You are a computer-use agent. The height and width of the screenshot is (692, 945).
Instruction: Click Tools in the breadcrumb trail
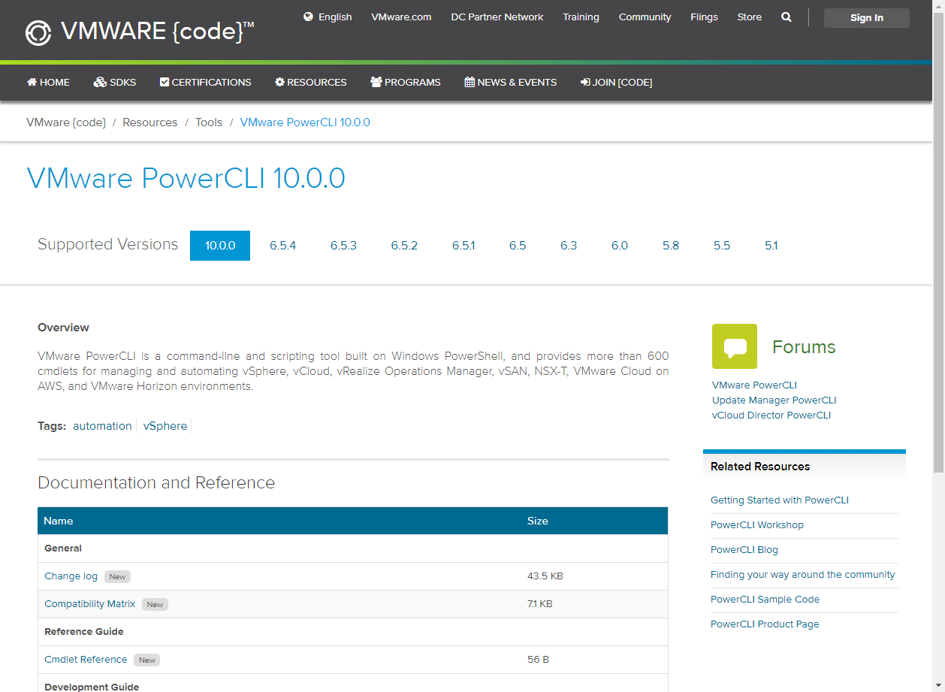(x=209, y=122)
